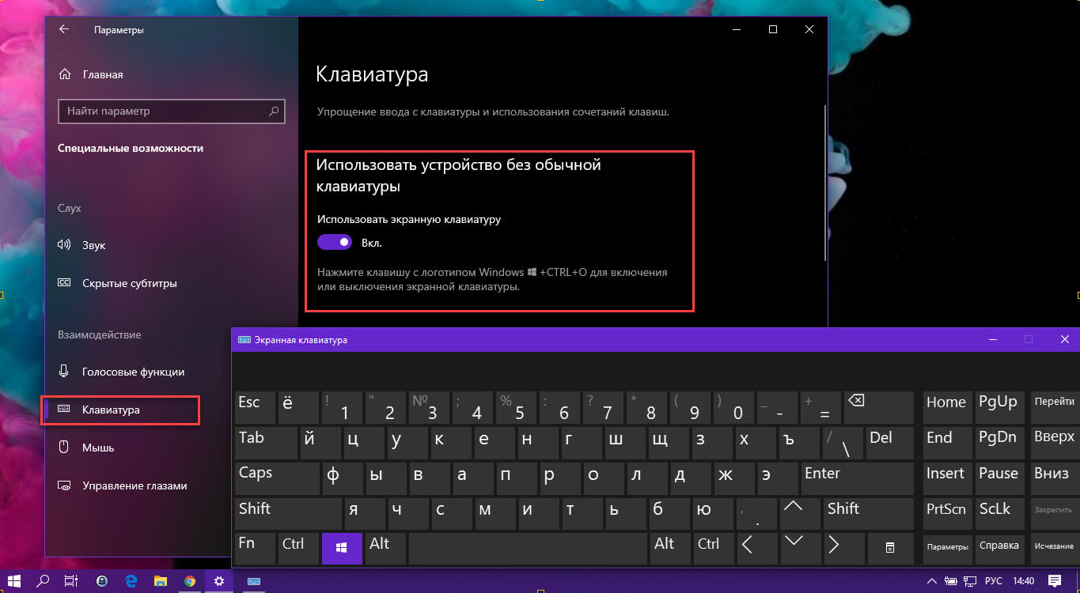
Task: Tap the PgUp key
Action: [1000, 406]
